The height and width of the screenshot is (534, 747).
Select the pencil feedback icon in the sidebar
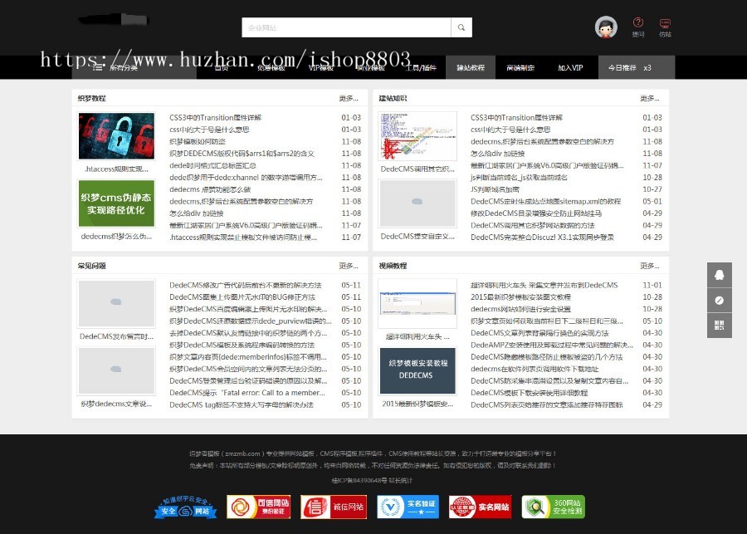[x=719, y=301]
